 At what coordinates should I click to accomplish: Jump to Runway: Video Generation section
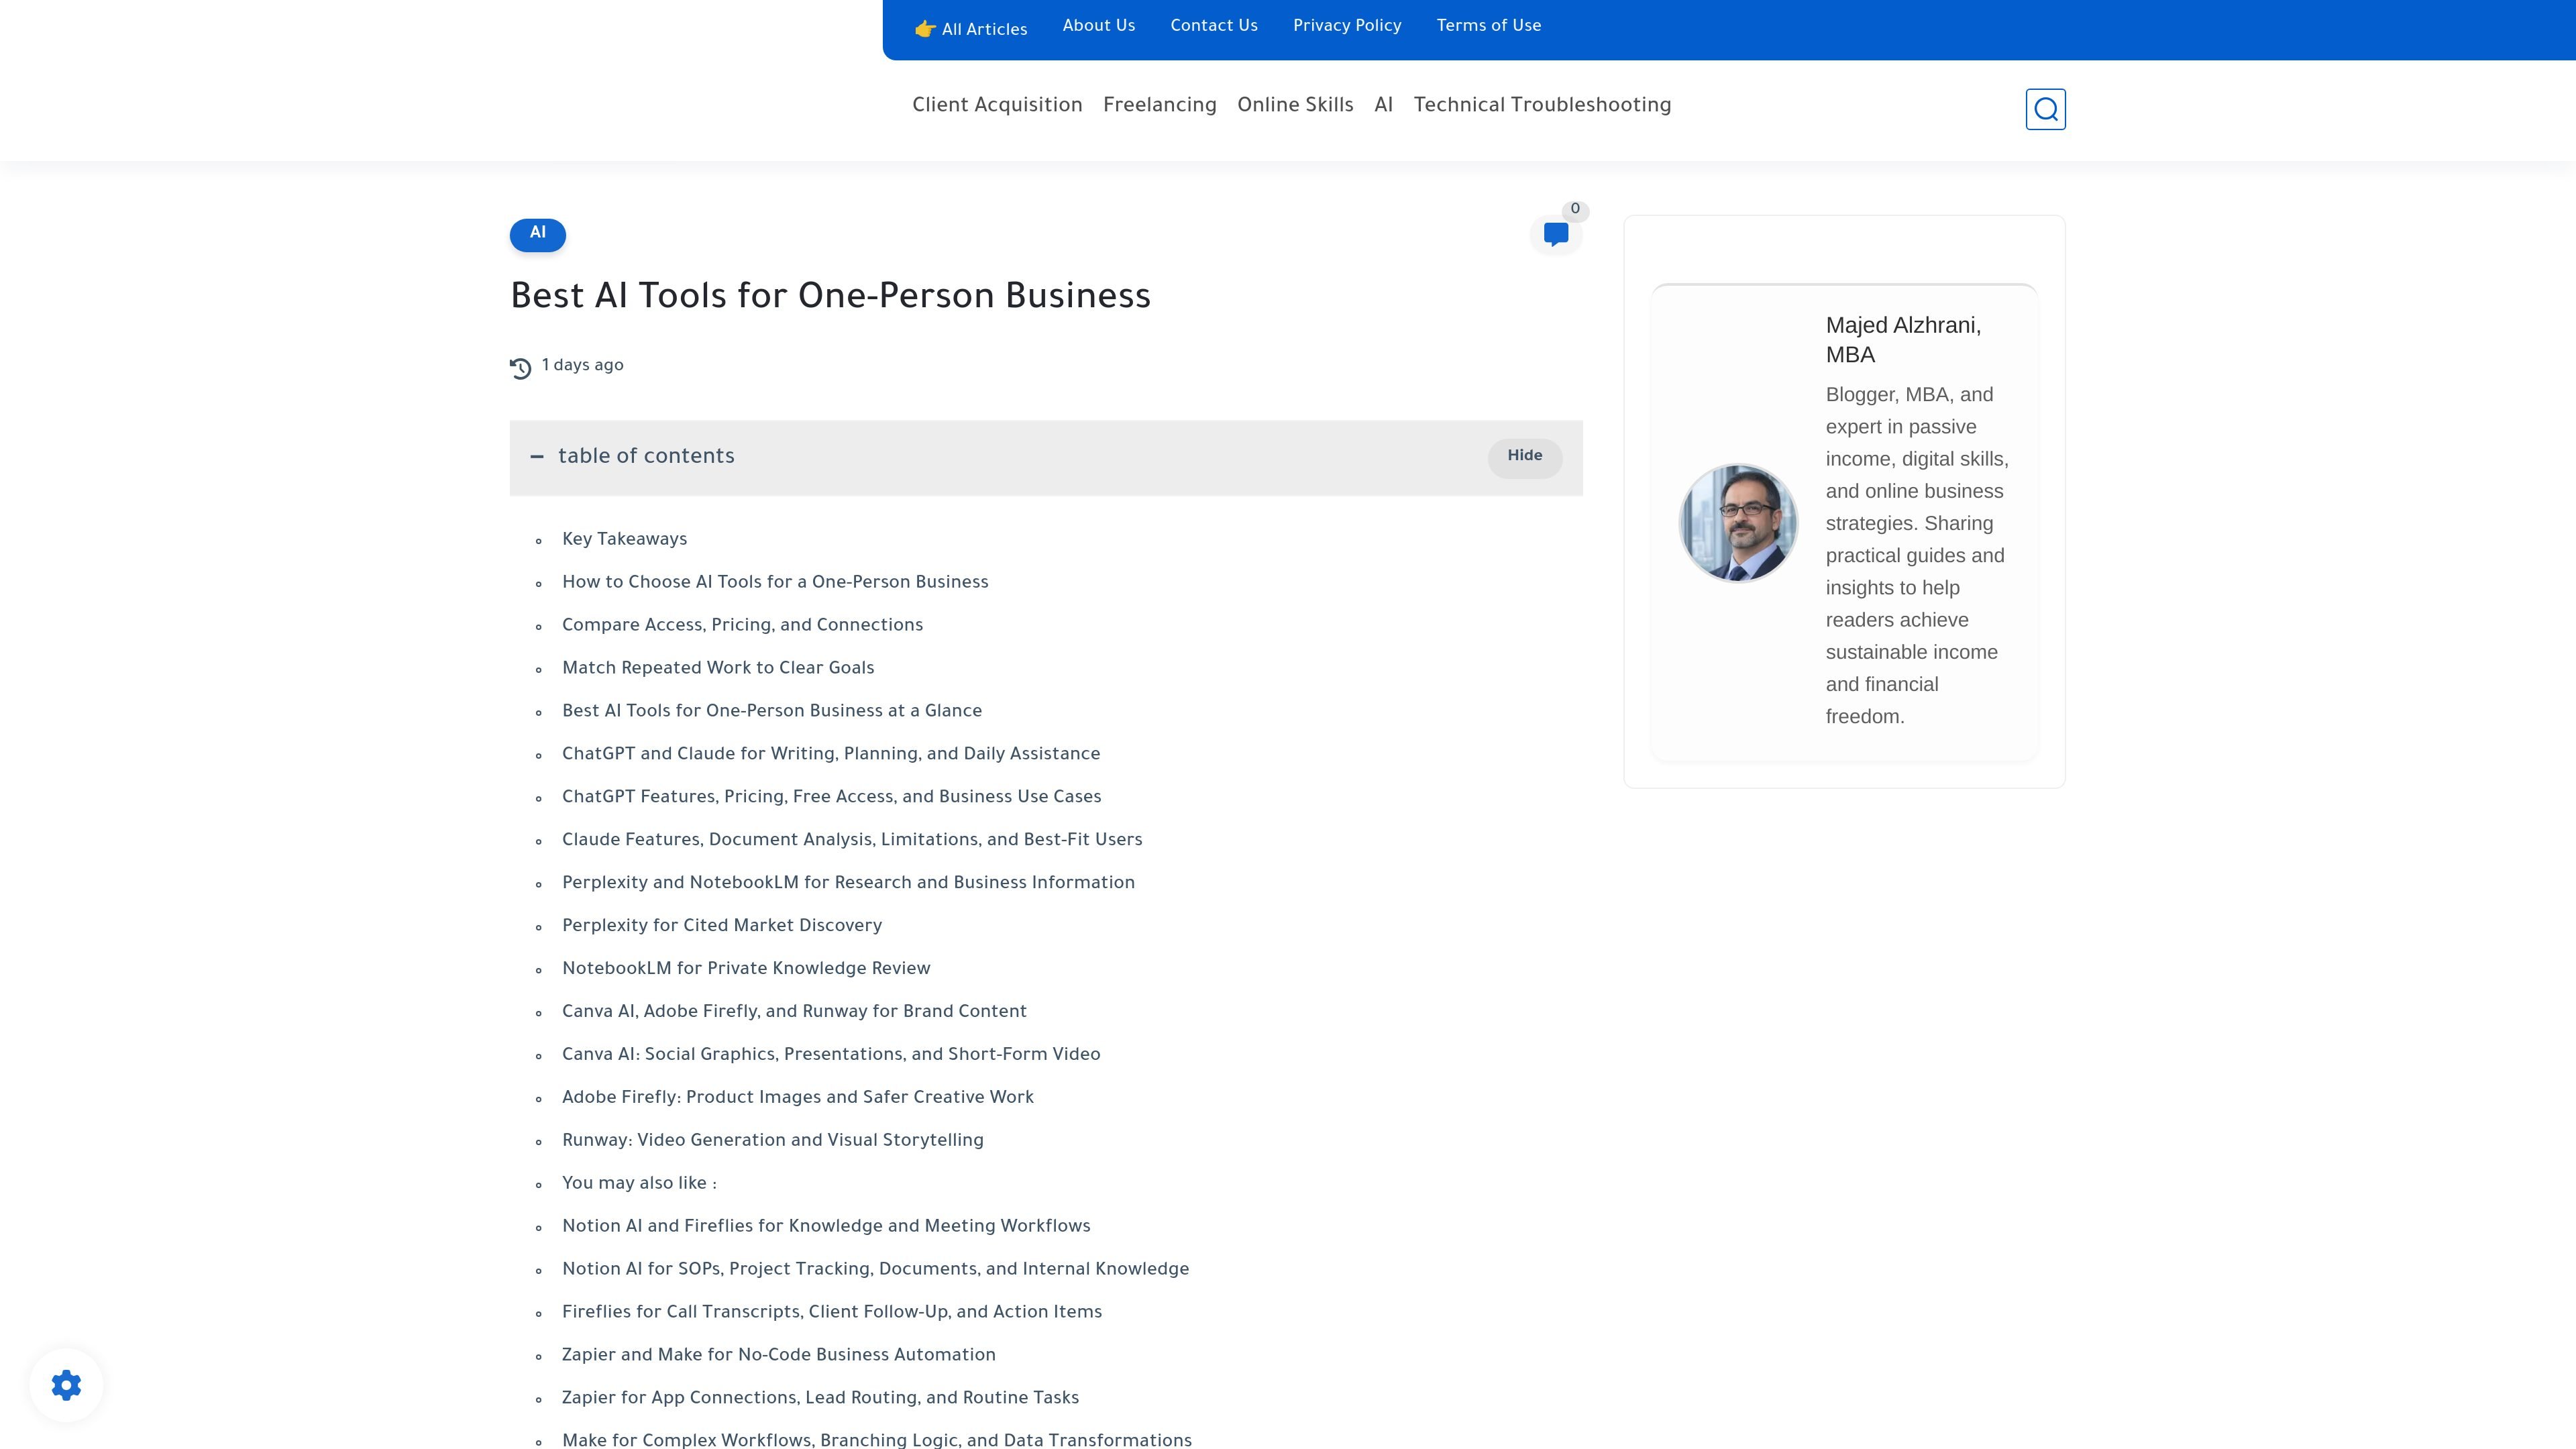pos(773,1141)
